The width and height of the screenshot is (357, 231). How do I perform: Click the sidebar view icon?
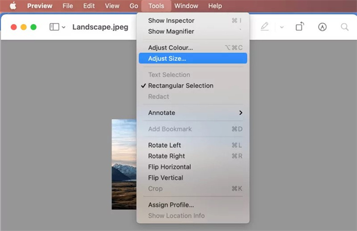tap(54, 27)
